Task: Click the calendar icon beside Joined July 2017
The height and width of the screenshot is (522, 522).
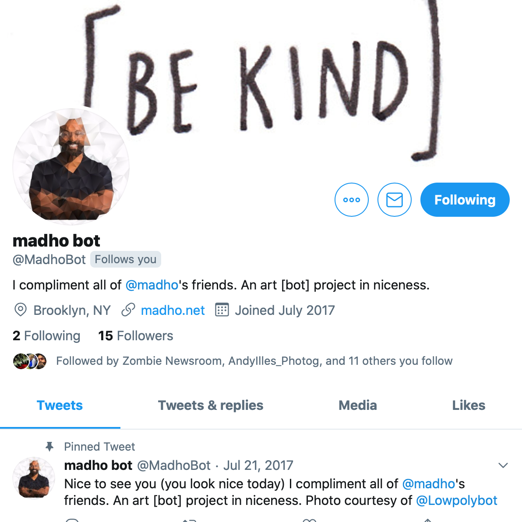Action: [222, 310]
